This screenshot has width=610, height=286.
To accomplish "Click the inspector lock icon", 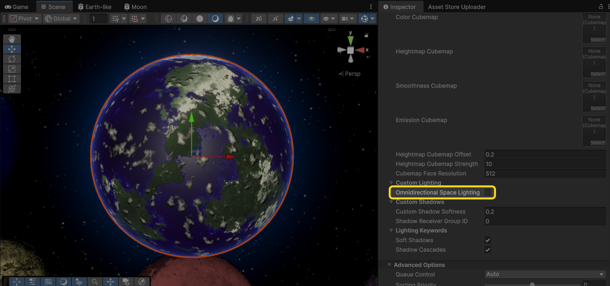I will [601, 6].
